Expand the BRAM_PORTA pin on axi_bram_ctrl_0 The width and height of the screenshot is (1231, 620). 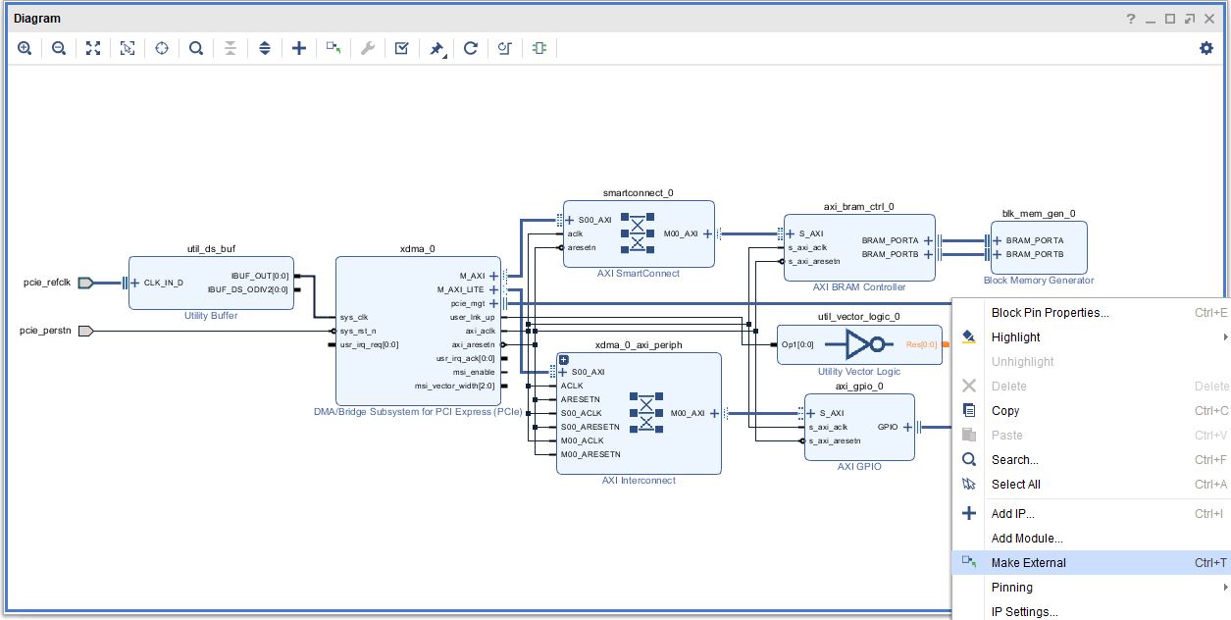[x=927, y=240]
